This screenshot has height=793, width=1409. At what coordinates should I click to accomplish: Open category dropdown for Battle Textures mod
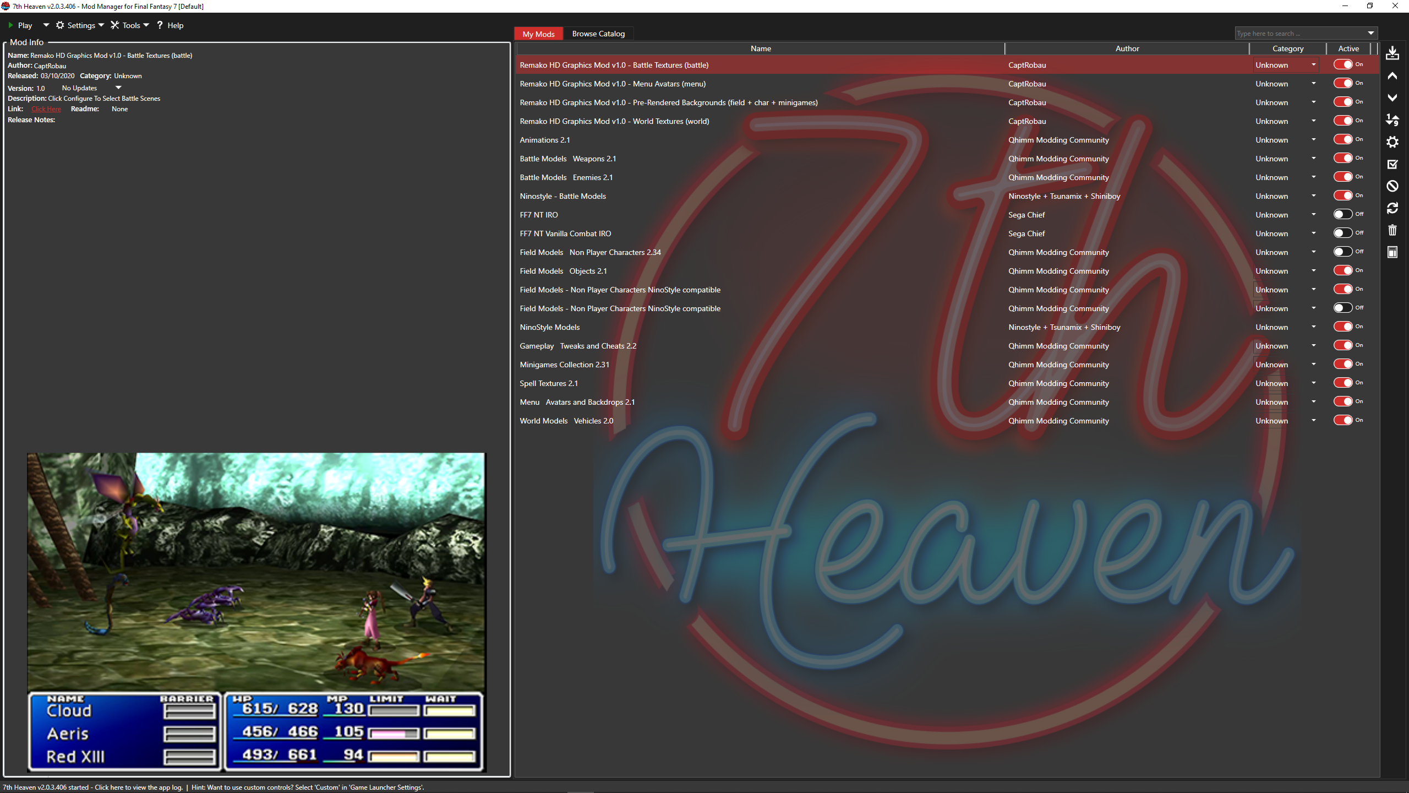pyautogui.click(x=1313, y=65)
